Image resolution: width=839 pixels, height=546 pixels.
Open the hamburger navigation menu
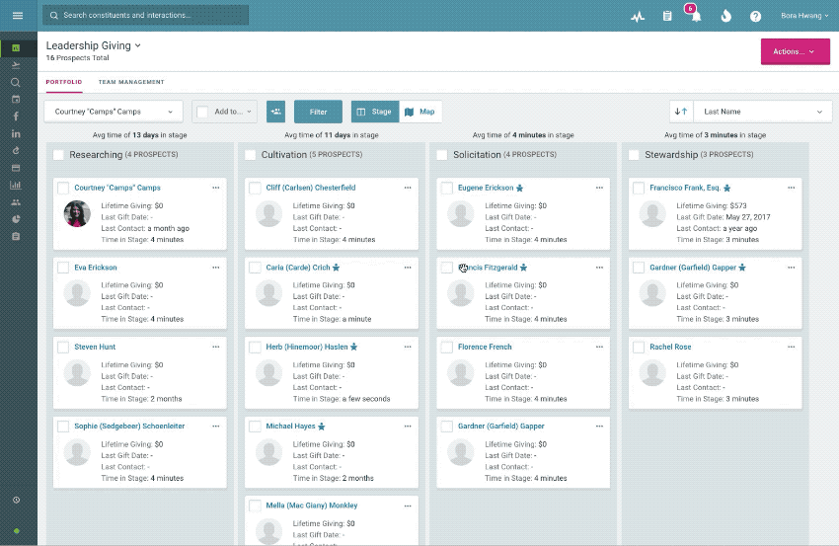pos(18,16)
